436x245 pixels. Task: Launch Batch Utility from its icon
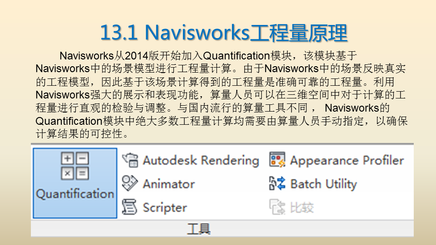[277, 183]
